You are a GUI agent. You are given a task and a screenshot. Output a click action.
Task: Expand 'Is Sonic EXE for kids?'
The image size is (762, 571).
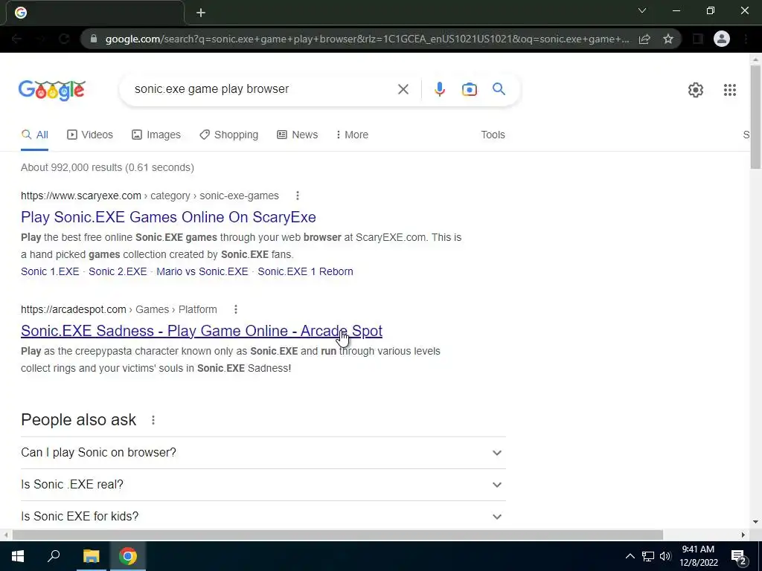[263, 516]
